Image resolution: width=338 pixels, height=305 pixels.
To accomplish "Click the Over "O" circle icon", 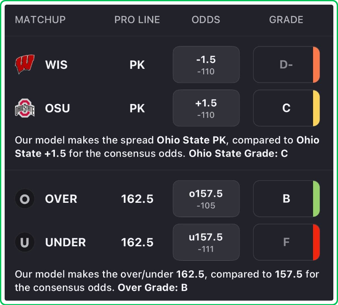I will [25, 199].
